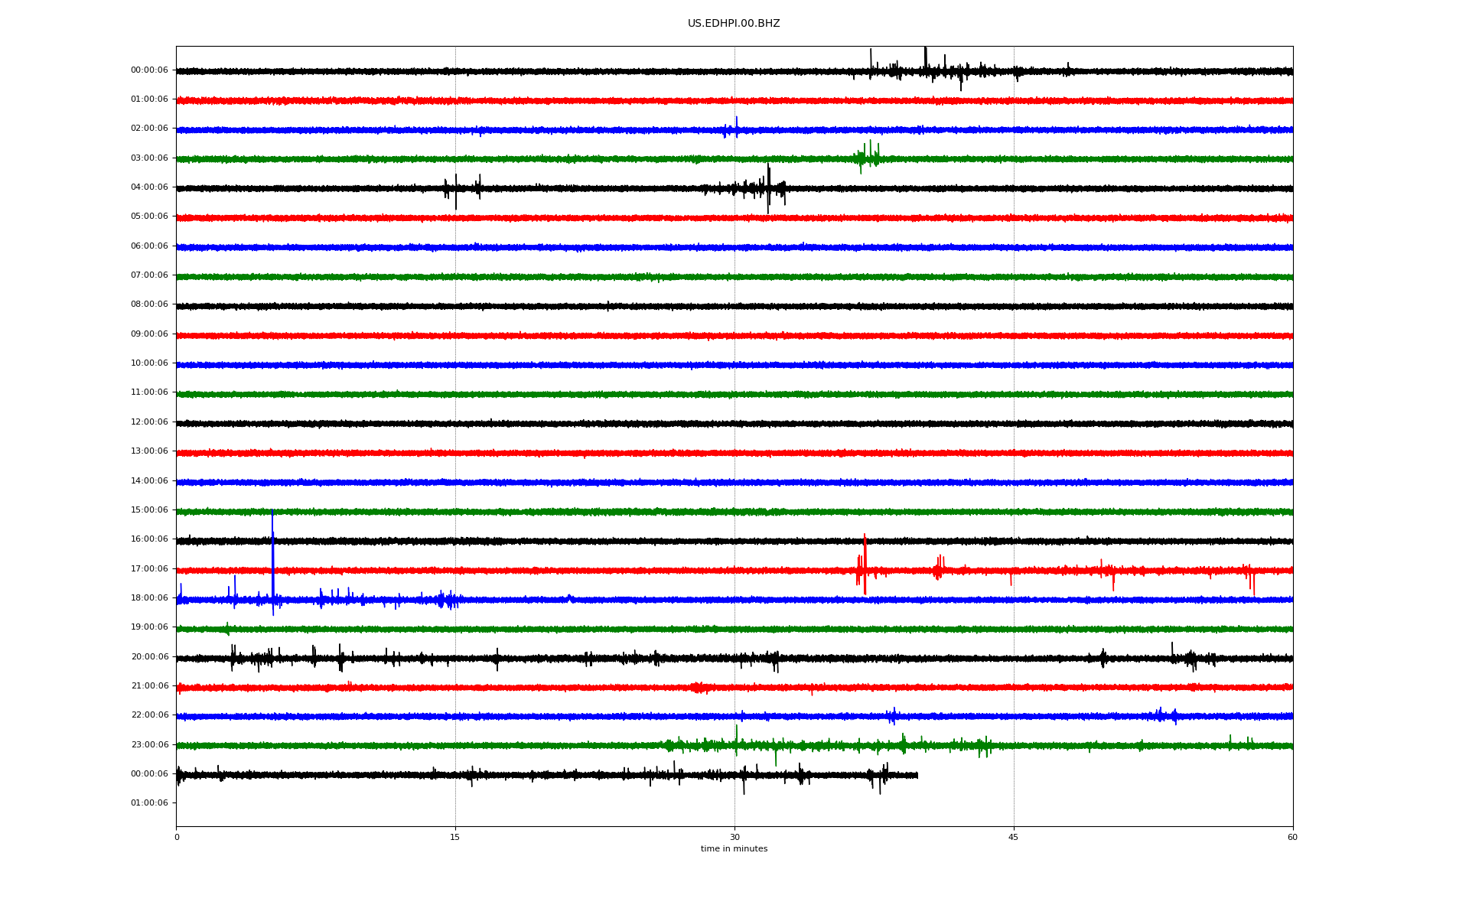Click the 01:00:06 bottom row label
1469x918 pixels.
coord(149,803)
